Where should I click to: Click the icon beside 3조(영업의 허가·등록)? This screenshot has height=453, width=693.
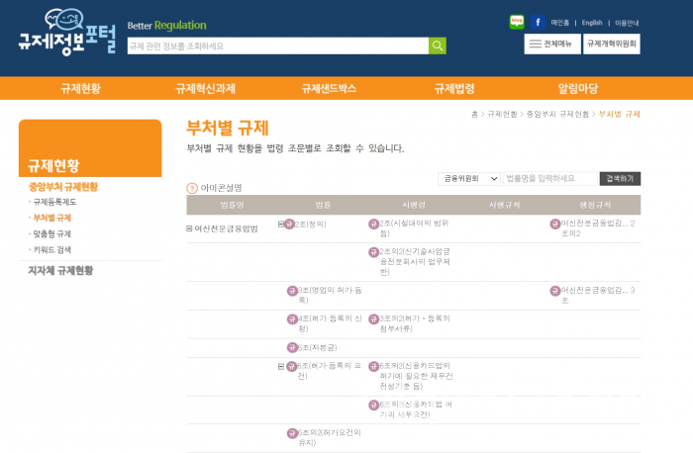pos(292,291)
